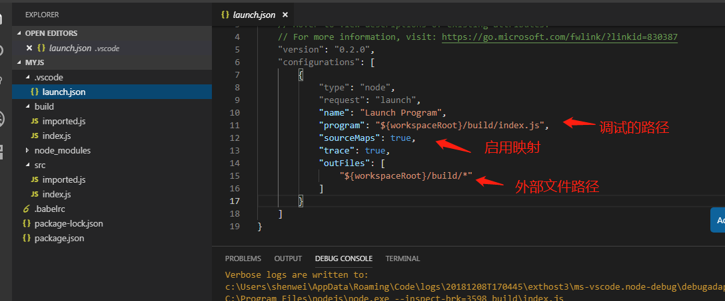The width and height of the screenshot is (725, 301).
Task: Click the Babel icon next to .babelrc
Action: (27, 209)
